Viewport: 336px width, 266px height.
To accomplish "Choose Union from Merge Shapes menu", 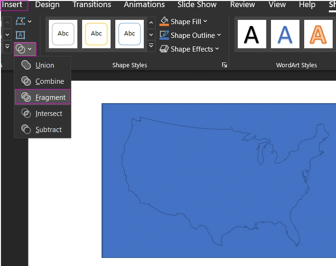I will point(42,65).
